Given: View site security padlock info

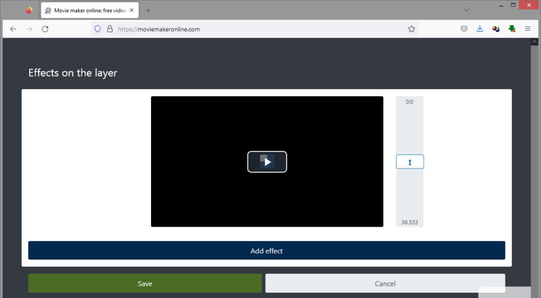Looking at the screenshot, I should pyautogui.click(x=110, y=29).
